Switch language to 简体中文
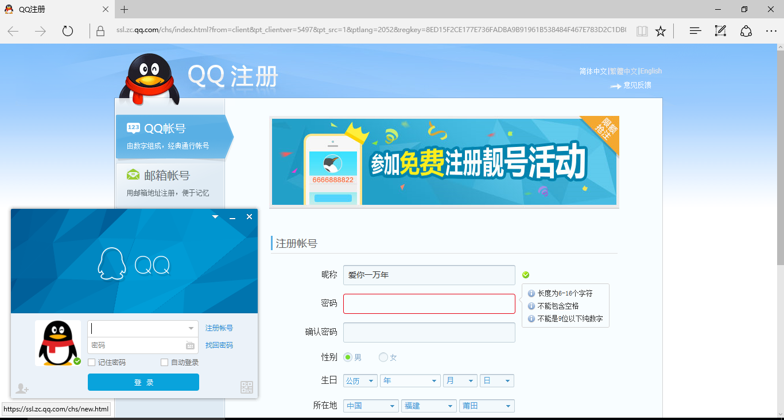This screenshot has height=420, width=784. [x=593, y=71]
